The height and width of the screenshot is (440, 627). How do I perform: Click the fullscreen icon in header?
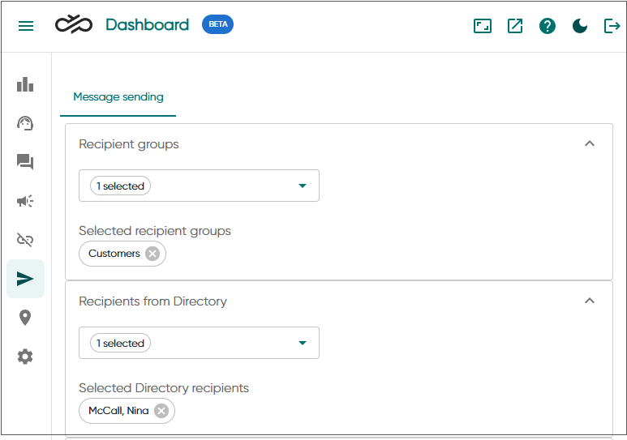click(483, 26)
